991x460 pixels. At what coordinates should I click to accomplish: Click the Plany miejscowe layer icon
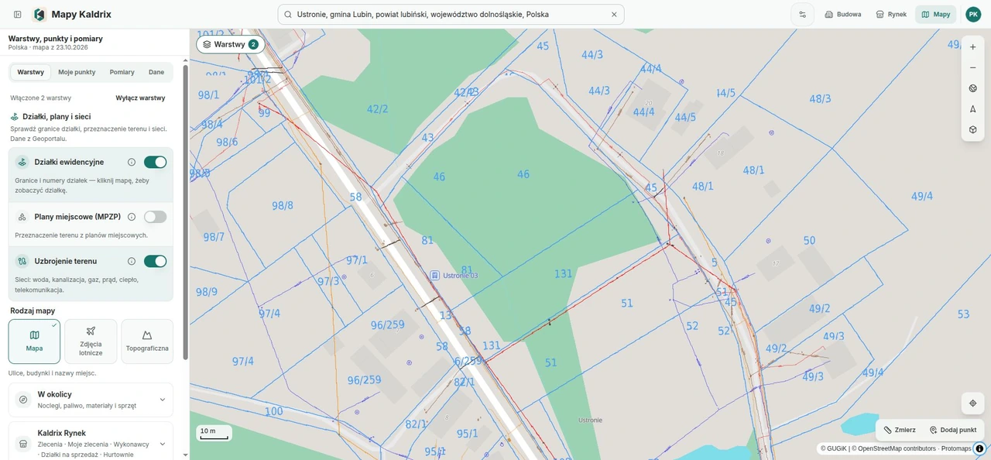pos(22,217)
